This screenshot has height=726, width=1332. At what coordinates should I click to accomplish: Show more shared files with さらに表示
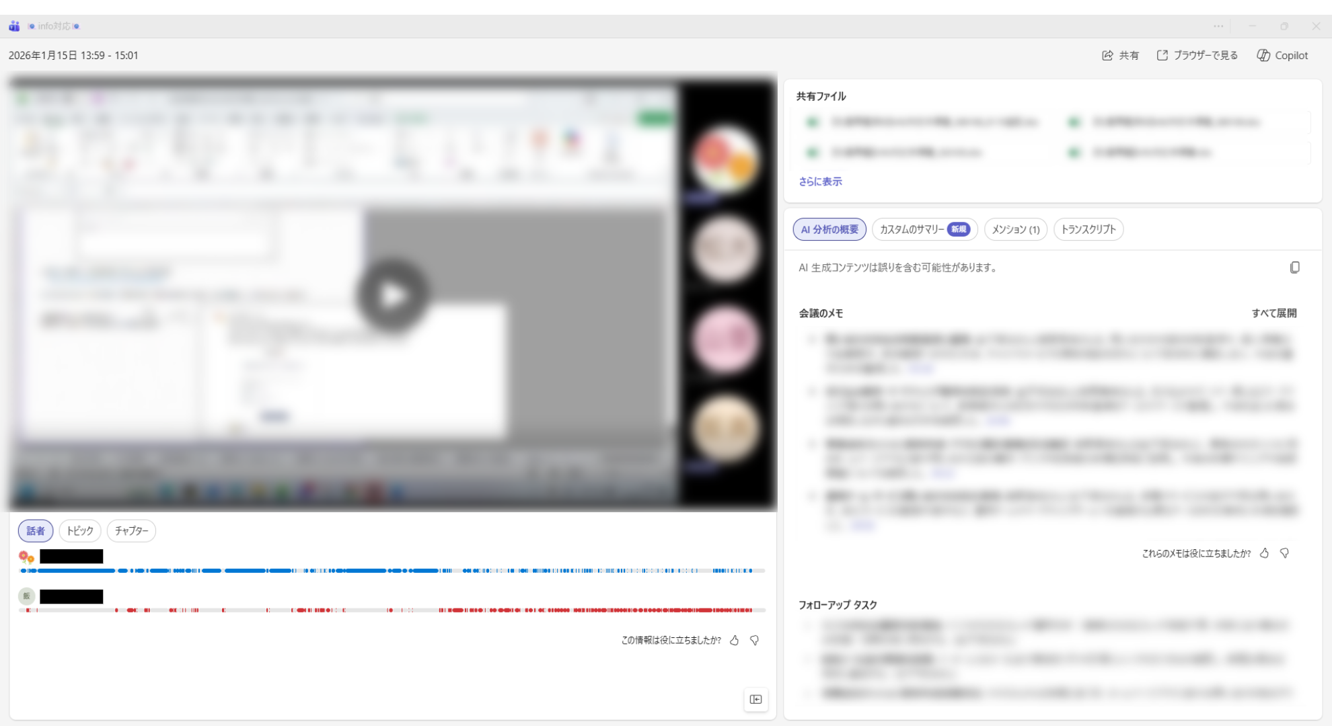click(x=820, y=182)
